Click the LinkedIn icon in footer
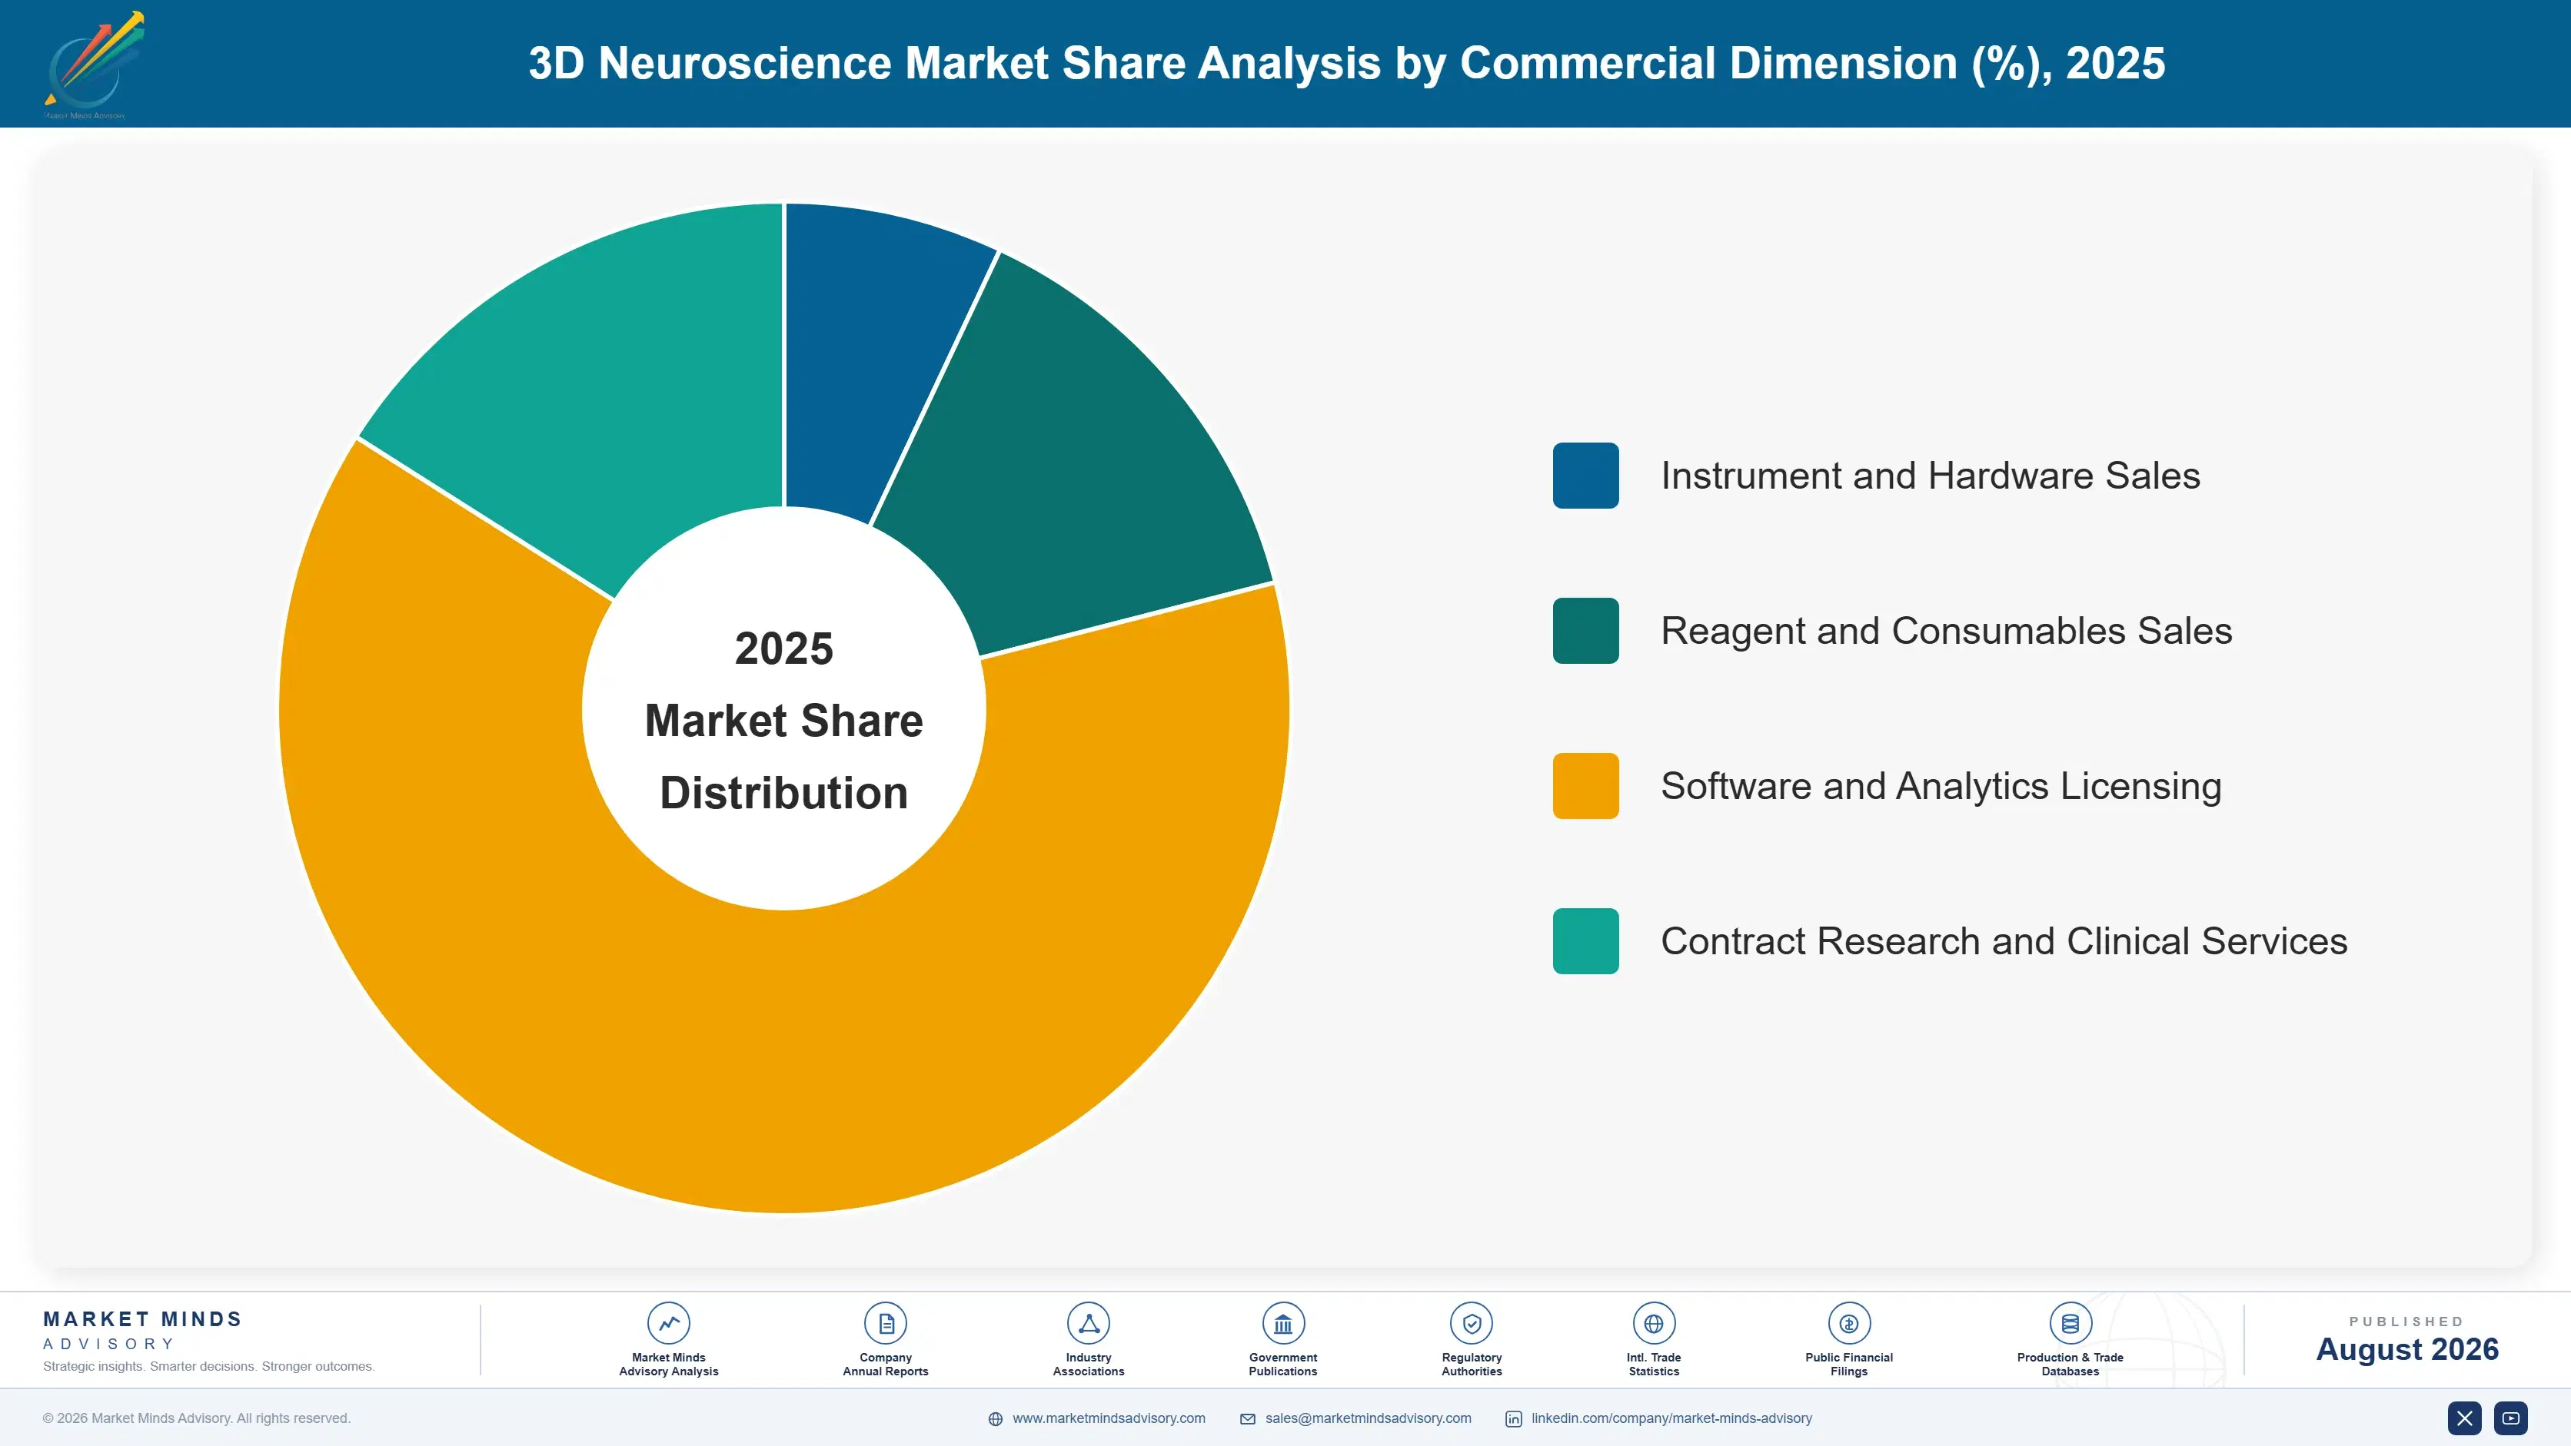The height and width of the screenshot is (1446, 2571). coord(1513,1419)
